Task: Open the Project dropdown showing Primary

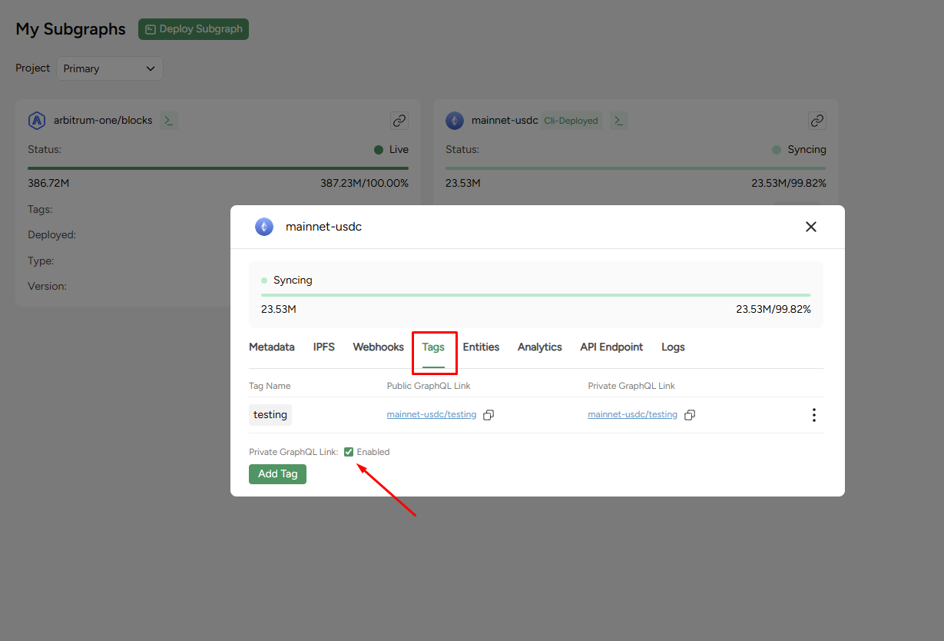Action: click(110, 68)
